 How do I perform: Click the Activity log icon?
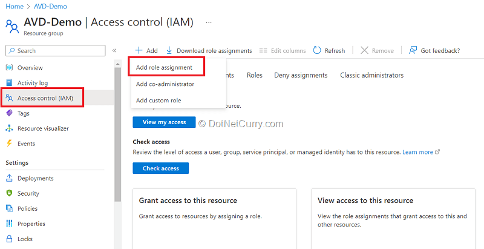click(10, 83)
